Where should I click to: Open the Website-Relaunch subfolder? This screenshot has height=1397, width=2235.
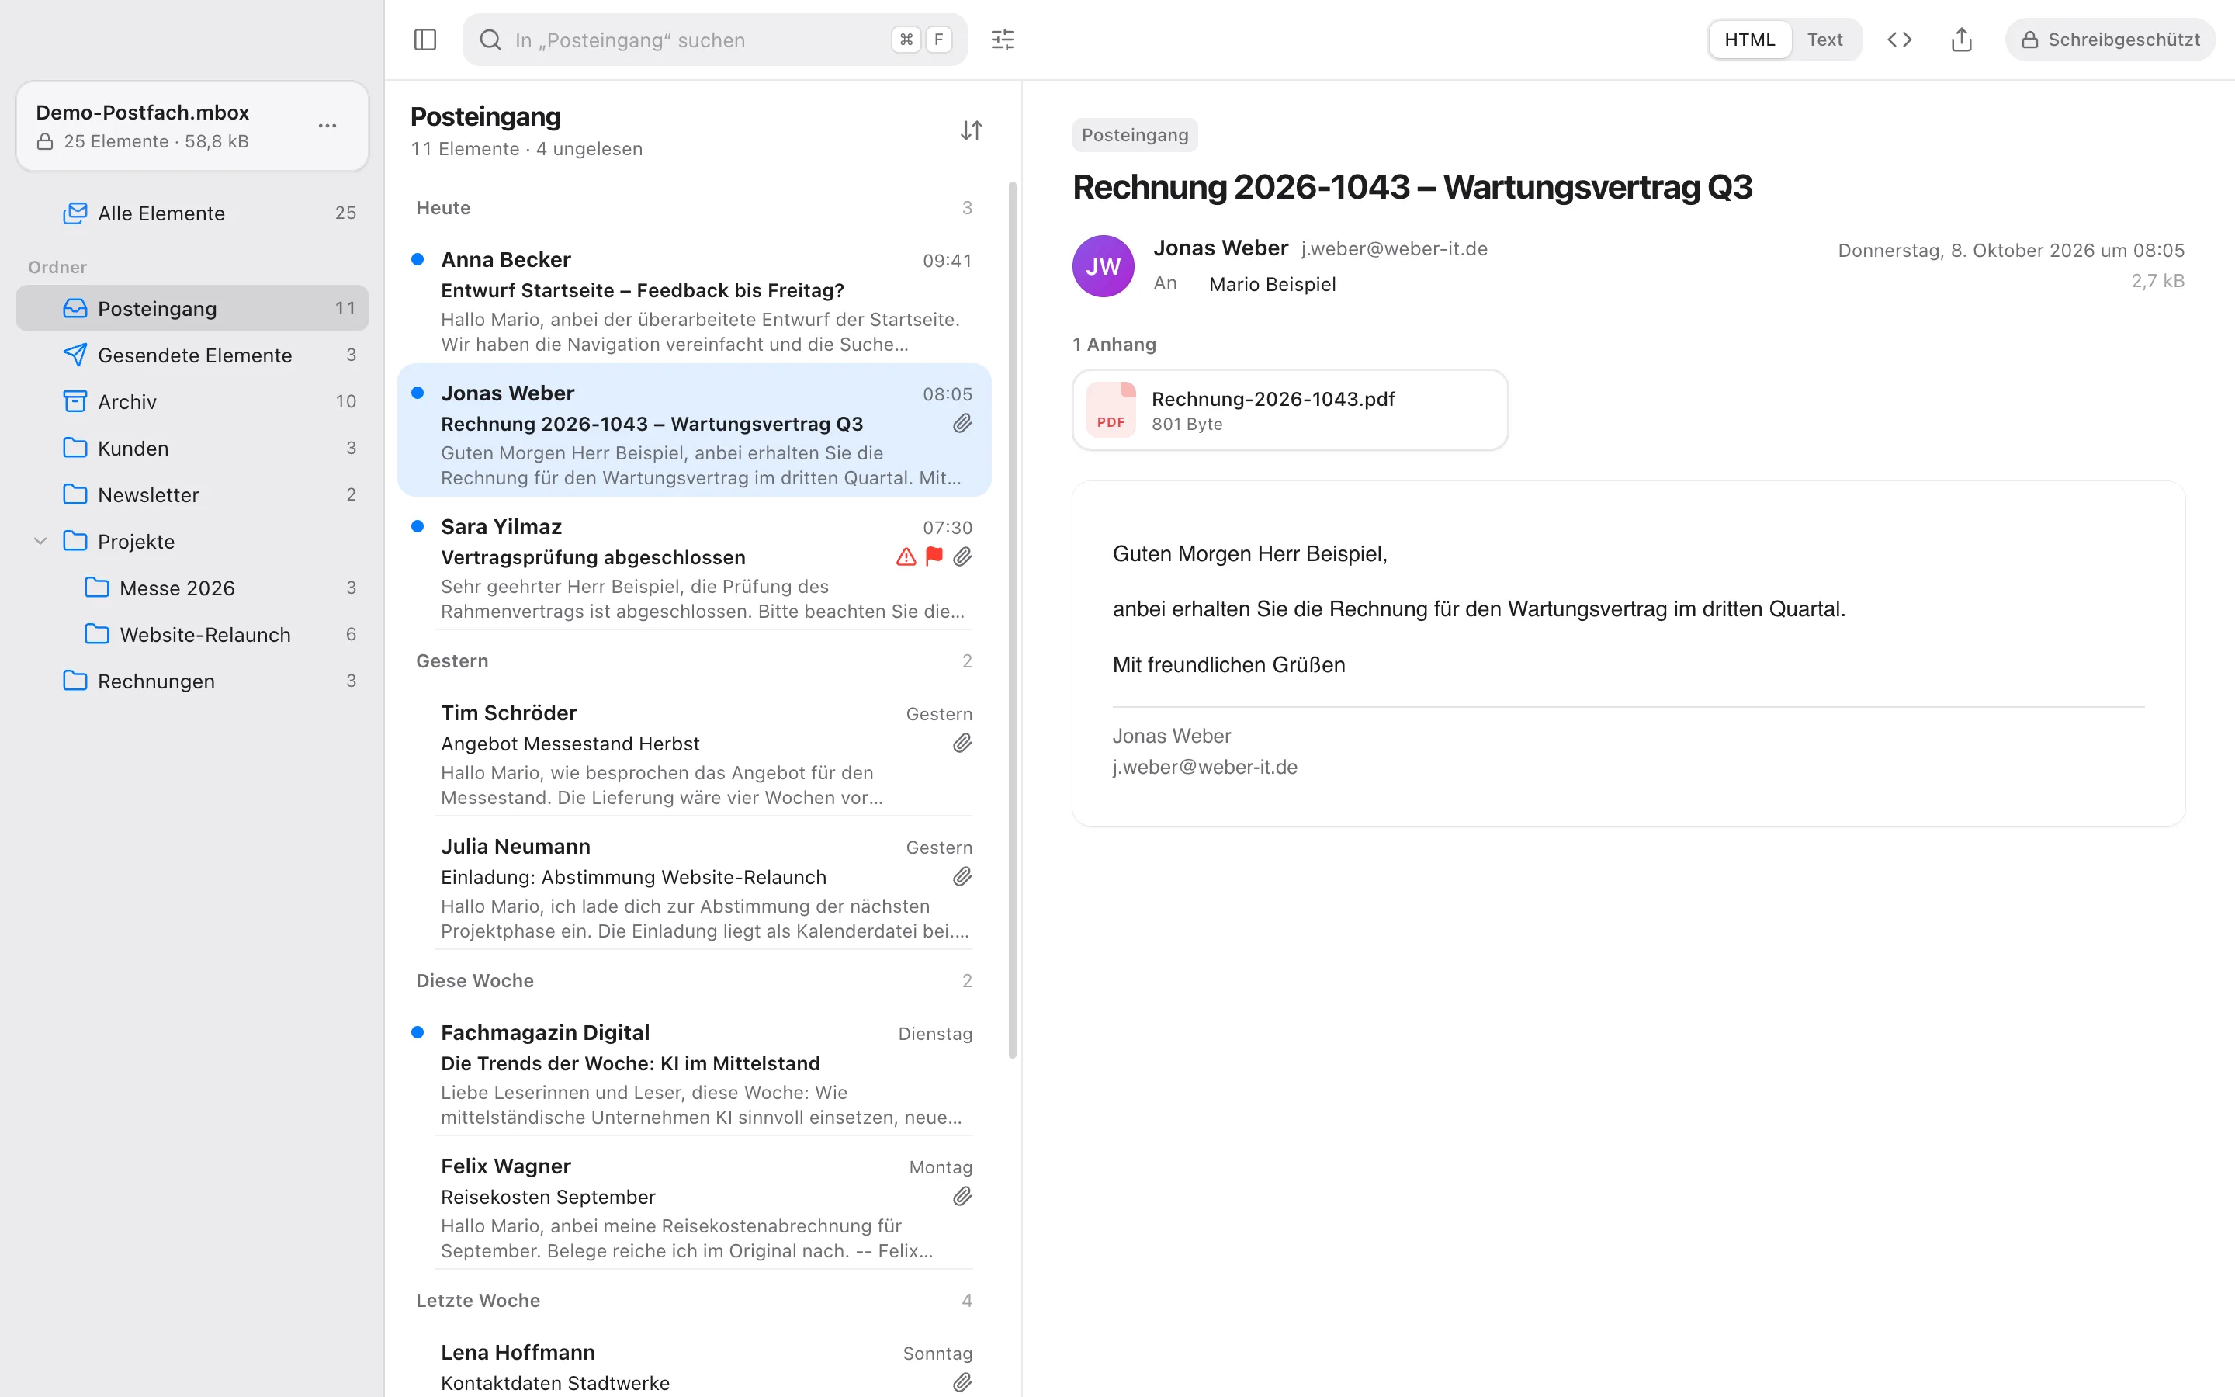[192, 635]
